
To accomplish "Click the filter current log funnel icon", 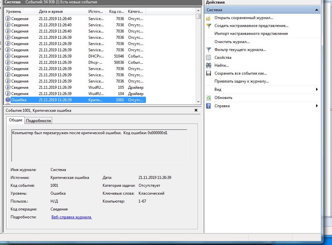I will point(208,50).
